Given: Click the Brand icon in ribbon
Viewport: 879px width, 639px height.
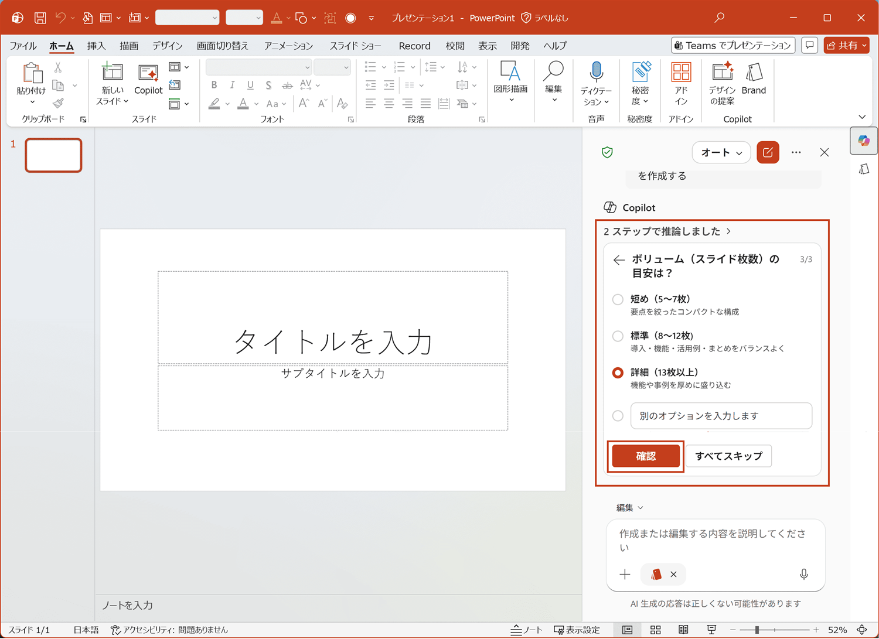Looking at the screenshot, I should pos(754,80).
